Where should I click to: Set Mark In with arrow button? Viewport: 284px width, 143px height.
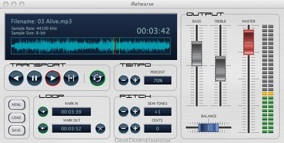pyautogui.click(x=43, y=112)
